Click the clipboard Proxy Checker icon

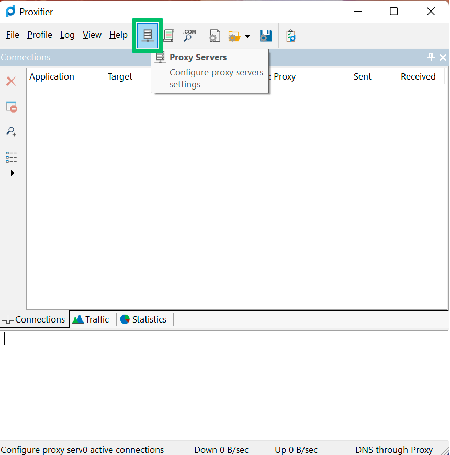tap(291, 36)
